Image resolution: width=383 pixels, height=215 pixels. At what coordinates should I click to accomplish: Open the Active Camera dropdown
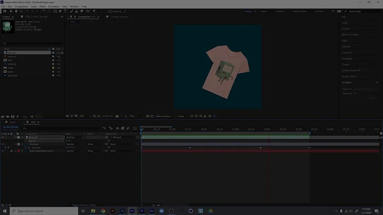[165, 117]
